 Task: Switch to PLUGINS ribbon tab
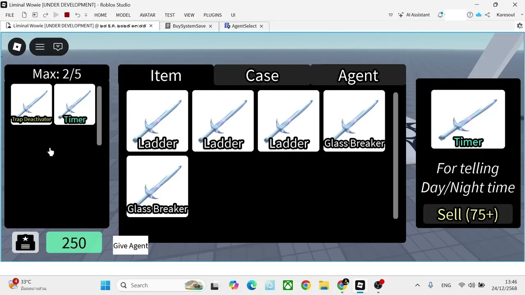212,15
